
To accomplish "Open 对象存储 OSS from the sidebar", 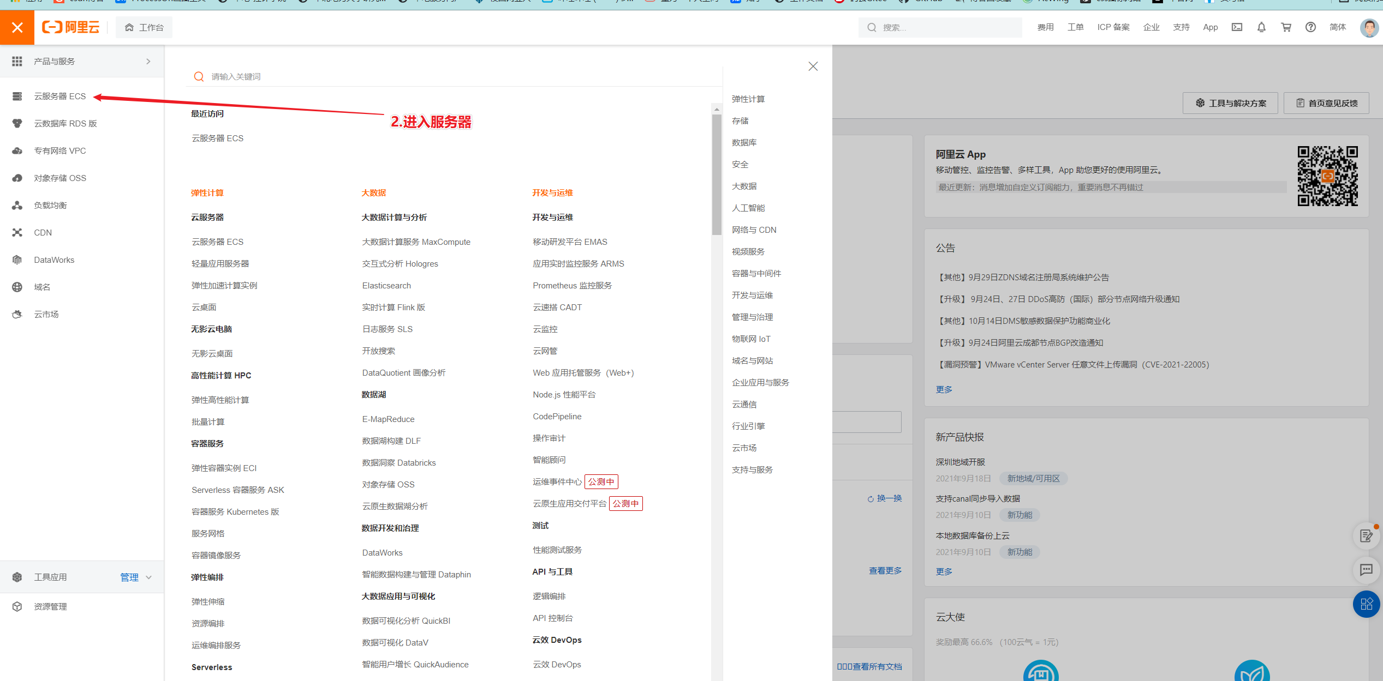I will point(59,178).
